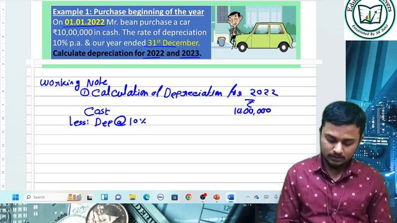This screenshot has height=223, width=397.
Task: Open the search highlights image in taskbar
Action: 74,197
